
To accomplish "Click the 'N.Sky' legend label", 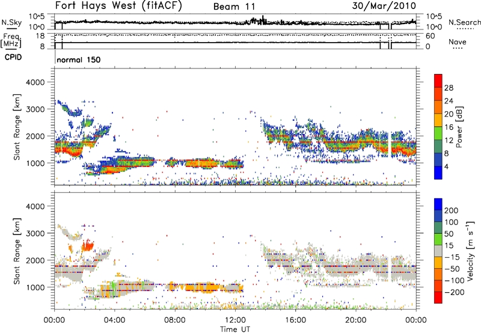I will point(11,22).
